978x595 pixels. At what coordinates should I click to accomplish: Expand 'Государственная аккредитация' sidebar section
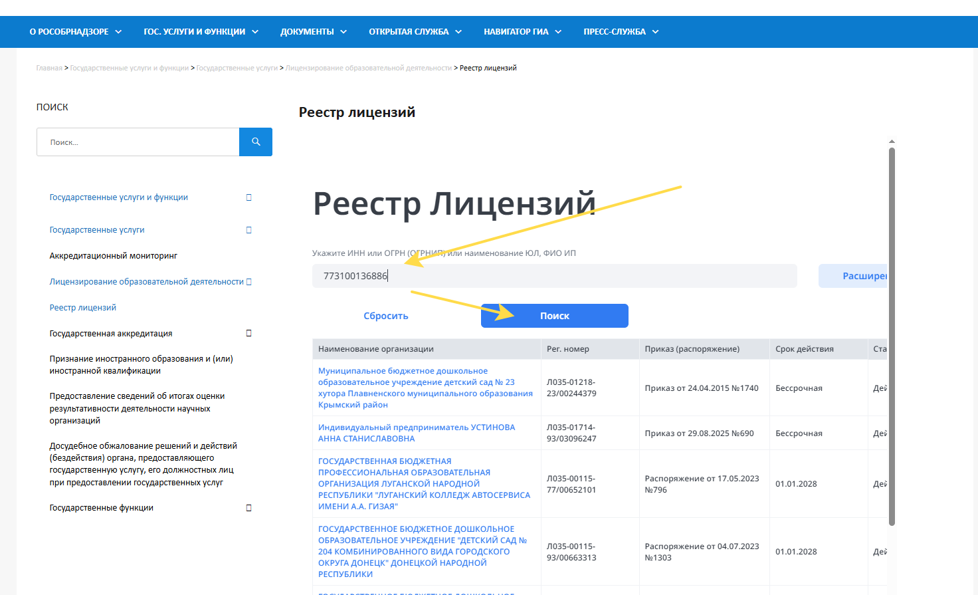pos(249,333)
